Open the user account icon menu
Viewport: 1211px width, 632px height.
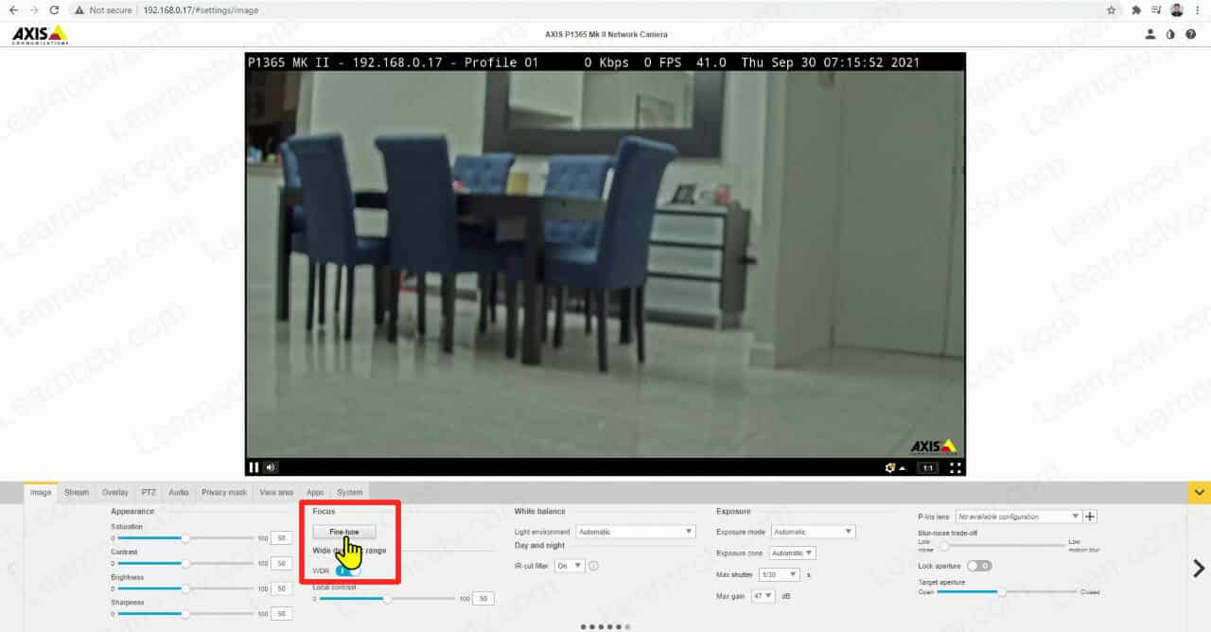pyautogui.click(x=1150, y=34)
